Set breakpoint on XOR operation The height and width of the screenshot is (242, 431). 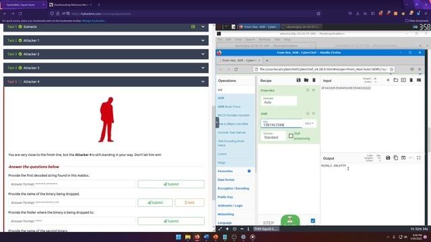[314, 114]
